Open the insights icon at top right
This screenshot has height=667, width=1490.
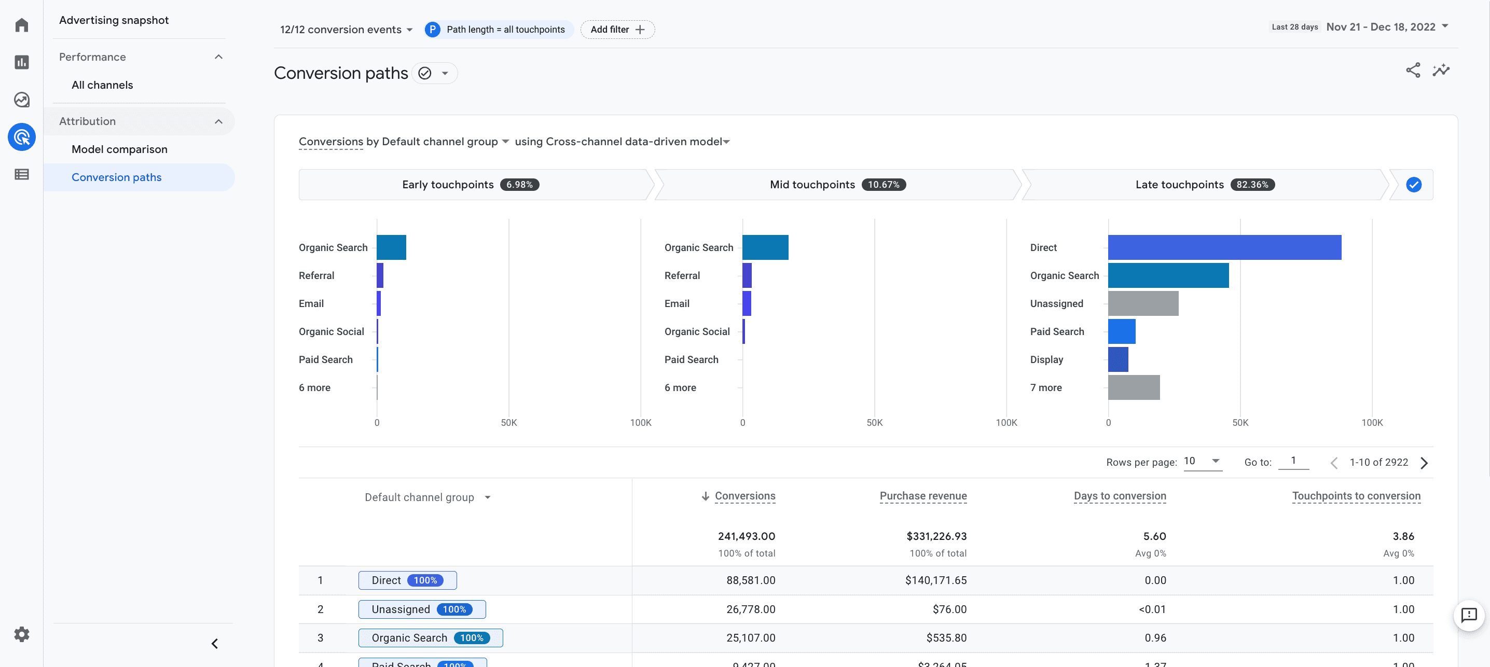[x=1441, y=70]
